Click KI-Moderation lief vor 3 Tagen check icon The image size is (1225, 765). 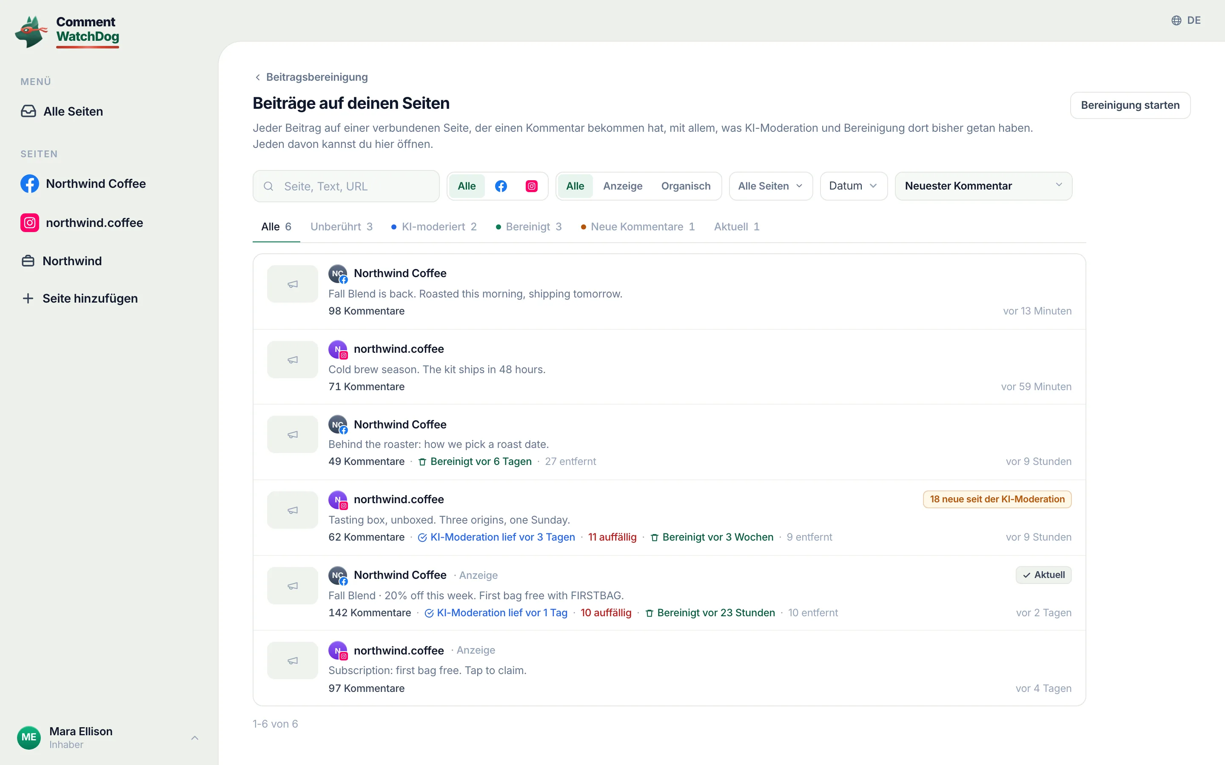(422, 537)
